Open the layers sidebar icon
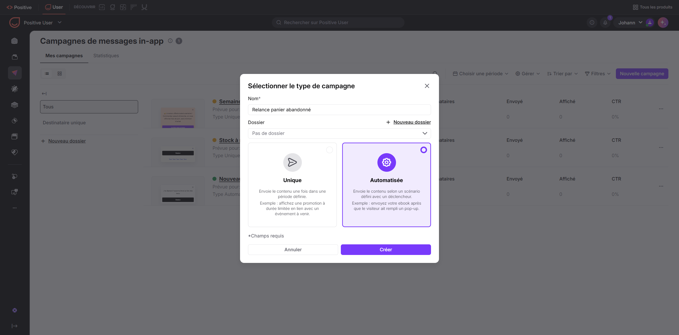The height and width of the screenshot is (335, 679). coord(15,105)
